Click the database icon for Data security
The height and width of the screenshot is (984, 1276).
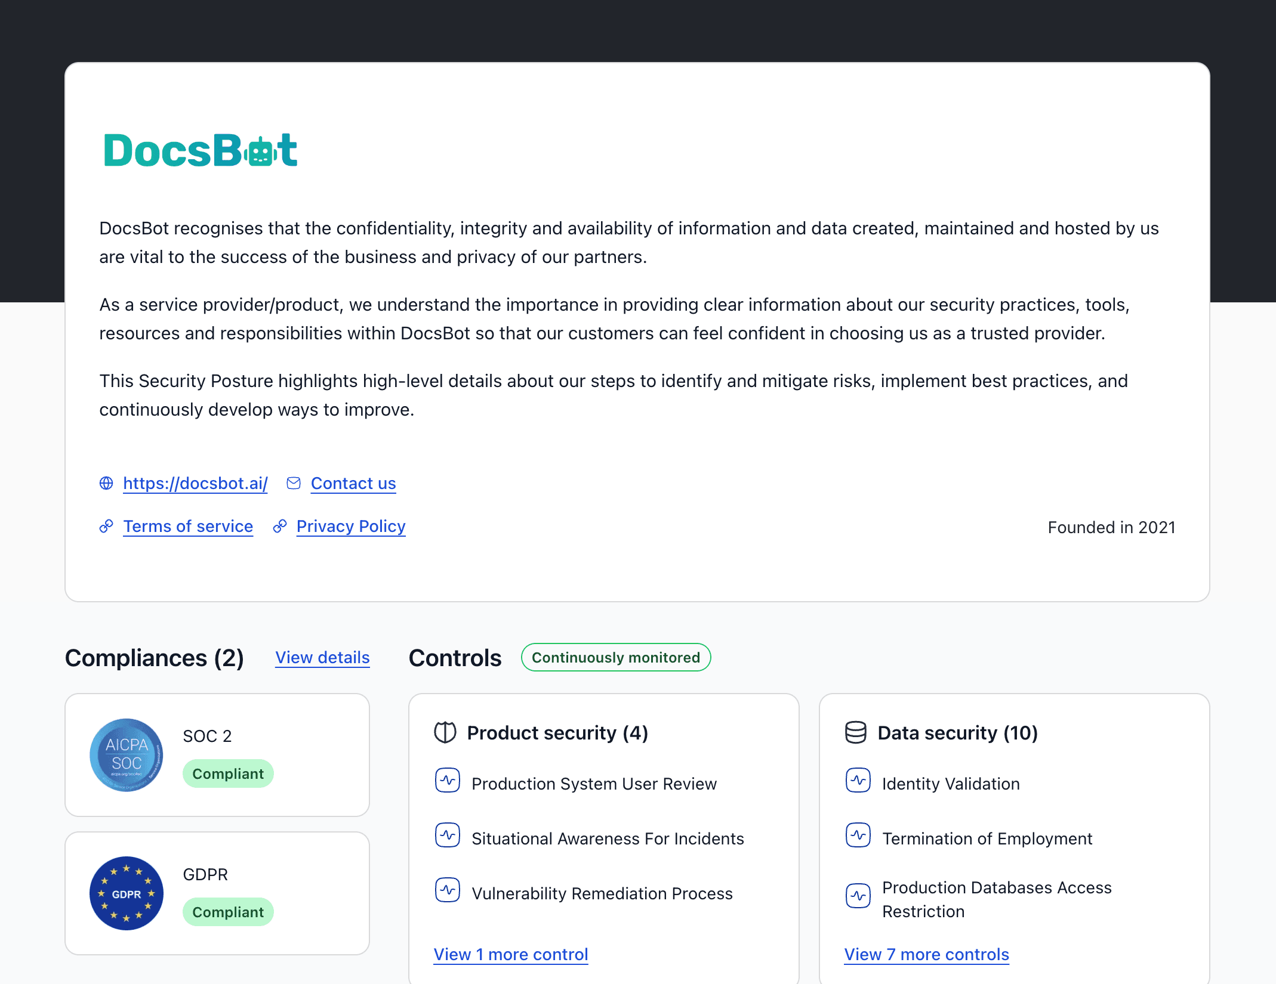[856, 732]
